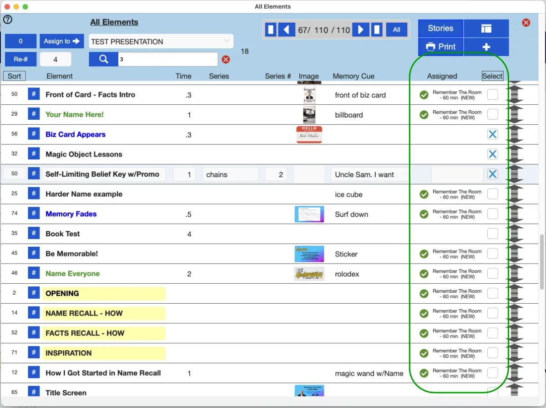Click the plus icon to add element
The height and width of the screenshot is (408, 546).
tap(486, 46)
